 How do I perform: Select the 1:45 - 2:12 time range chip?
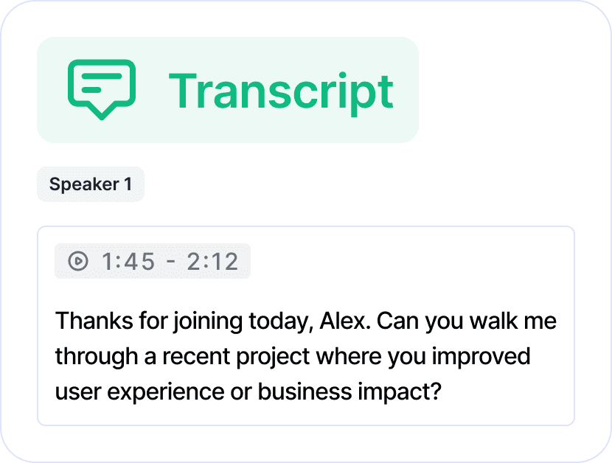(x=152, y=261)
